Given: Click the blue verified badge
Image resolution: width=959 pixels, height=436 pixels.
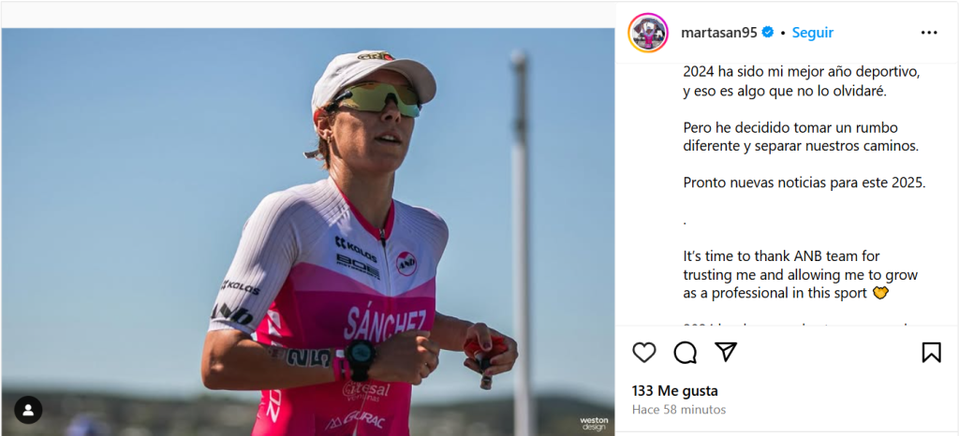Looking at the screenshot, I should (x=768, y=33).
